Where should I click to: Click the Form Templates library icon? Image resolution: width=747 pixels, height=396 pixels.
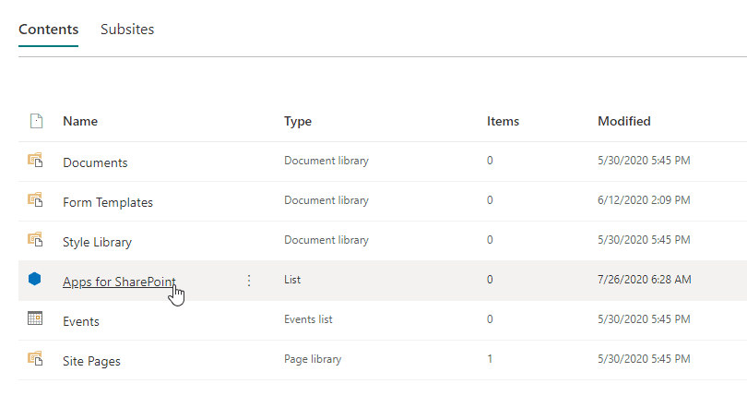[35, 200]
